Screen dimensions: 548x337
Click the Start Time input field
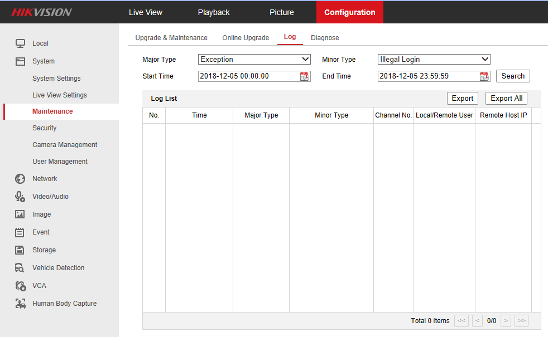[248, 76]
